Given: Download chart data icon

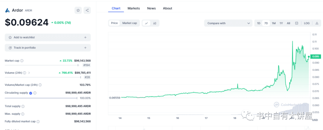Looking at the screenshot, I should point(317,23).
